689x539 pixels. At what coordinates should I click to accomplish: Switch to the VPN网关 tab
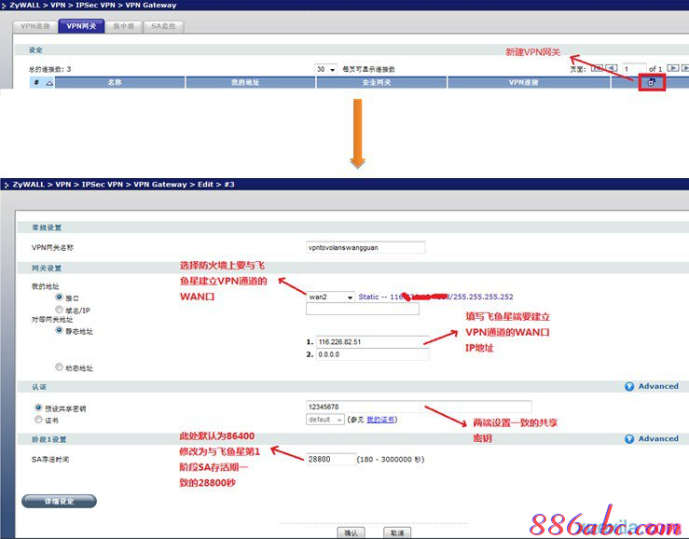(x=81, y=26)
